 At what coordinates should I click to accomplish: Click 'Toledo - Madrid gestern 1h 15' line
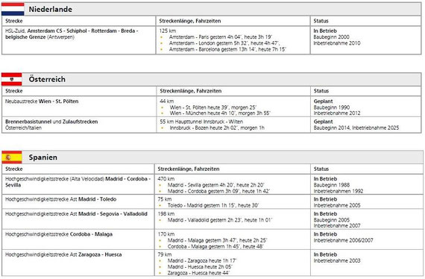[213, 206]
